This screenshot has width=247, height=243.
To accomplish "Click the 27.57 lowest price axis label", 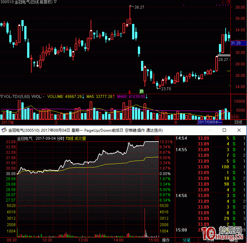I will click(11, 200).
